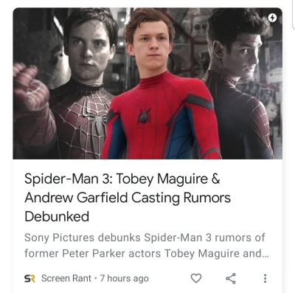
Task: Click the Screen Rant SR logo
Action: coord(29,278)
